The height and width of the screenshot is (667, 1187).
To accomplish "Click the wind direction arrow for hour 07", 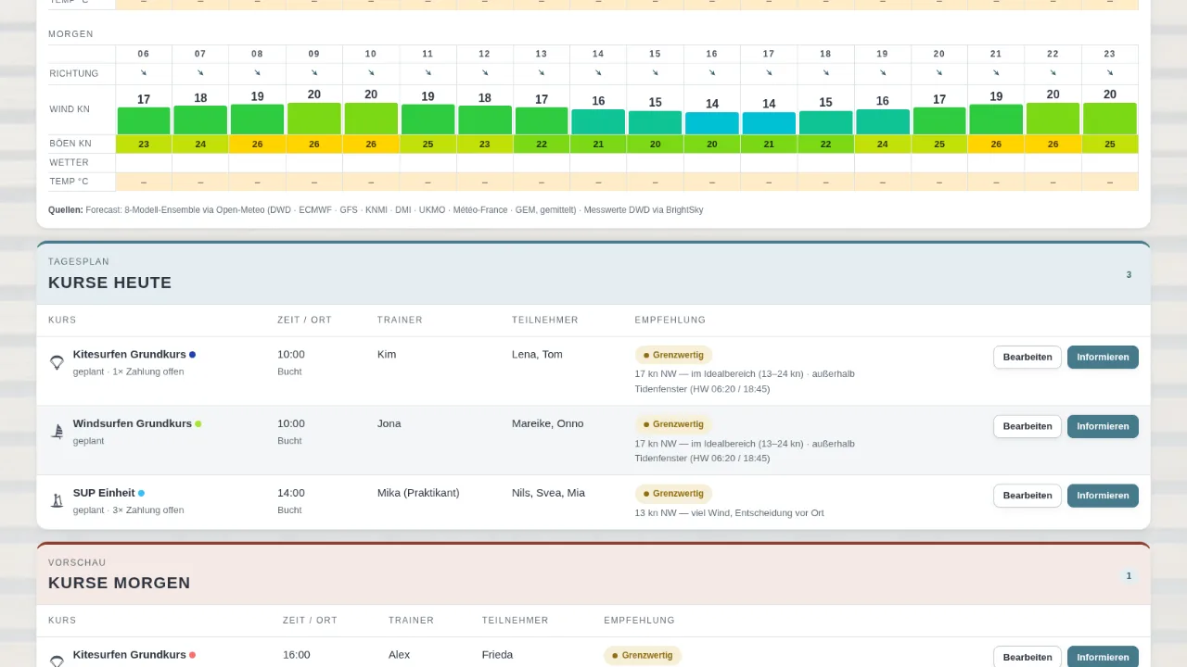I will (x=200, y=72).
